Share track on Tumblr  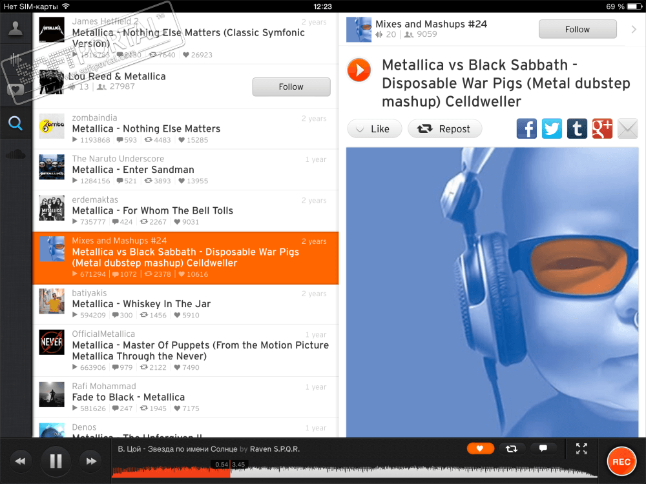point(577,129)
